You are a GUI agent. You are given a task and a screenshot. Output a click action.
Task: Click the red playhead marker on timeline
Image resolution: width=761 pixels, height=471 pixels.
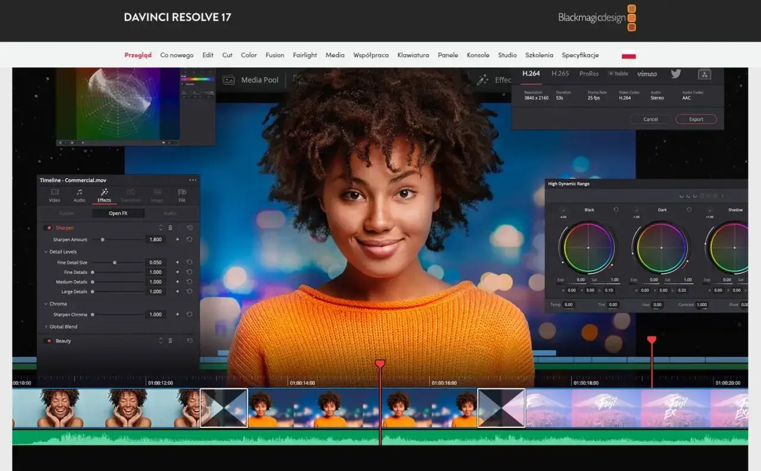tap(380, 363)
